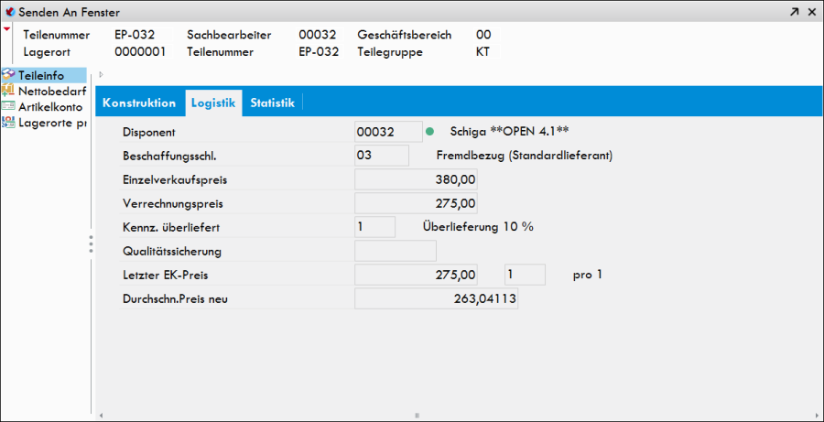Click the Disponent field containing 00032

(388, 132)
